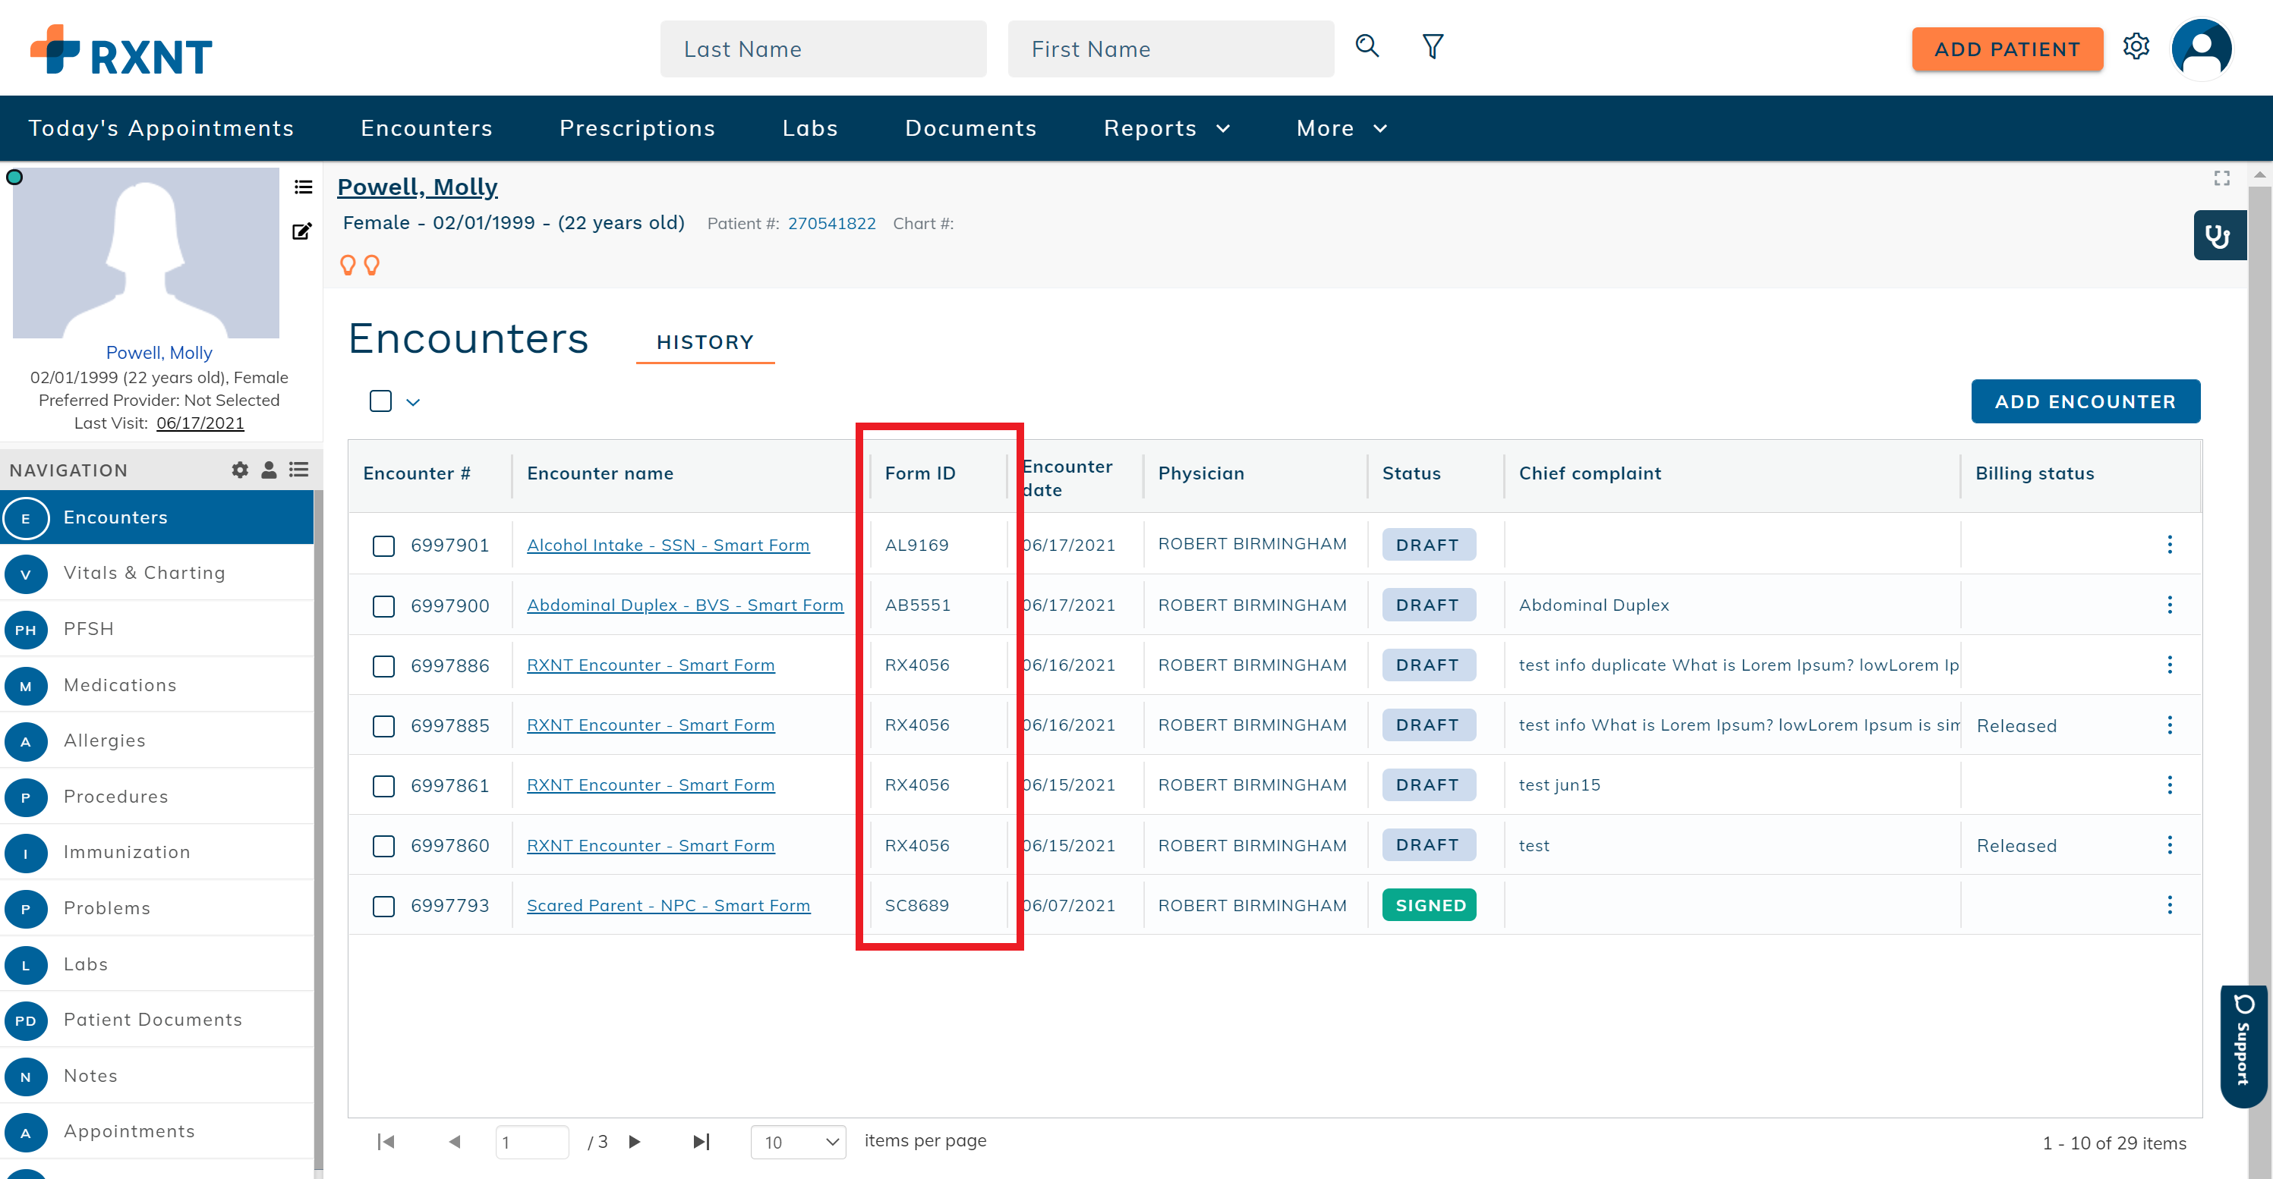Open the search icon near patient name fields

tap(1367, 47)
